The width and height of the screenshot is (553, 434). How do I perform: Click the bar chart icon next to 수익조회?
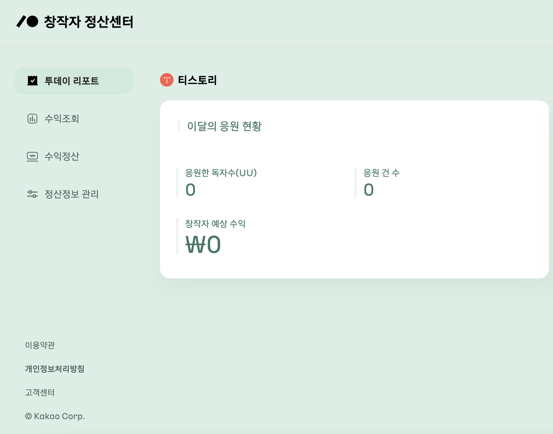[x=32, y=119]
